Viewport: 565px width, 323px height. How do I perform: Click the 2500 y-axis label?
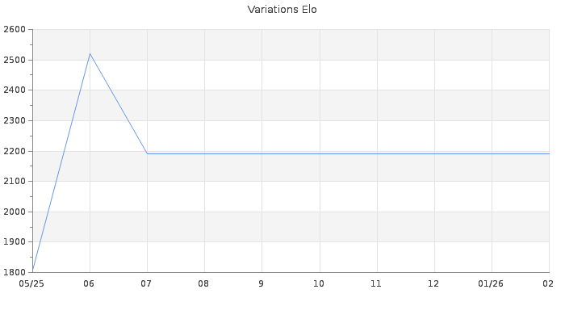[x=15, y=61]
